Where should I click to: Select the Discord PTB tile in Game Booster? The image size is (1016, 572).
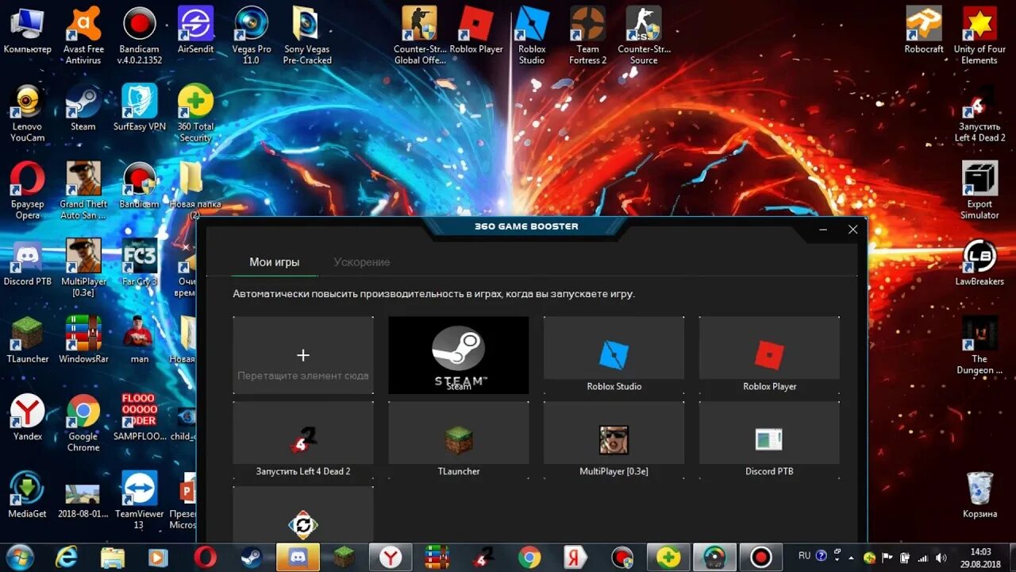[x=769, y=440]
